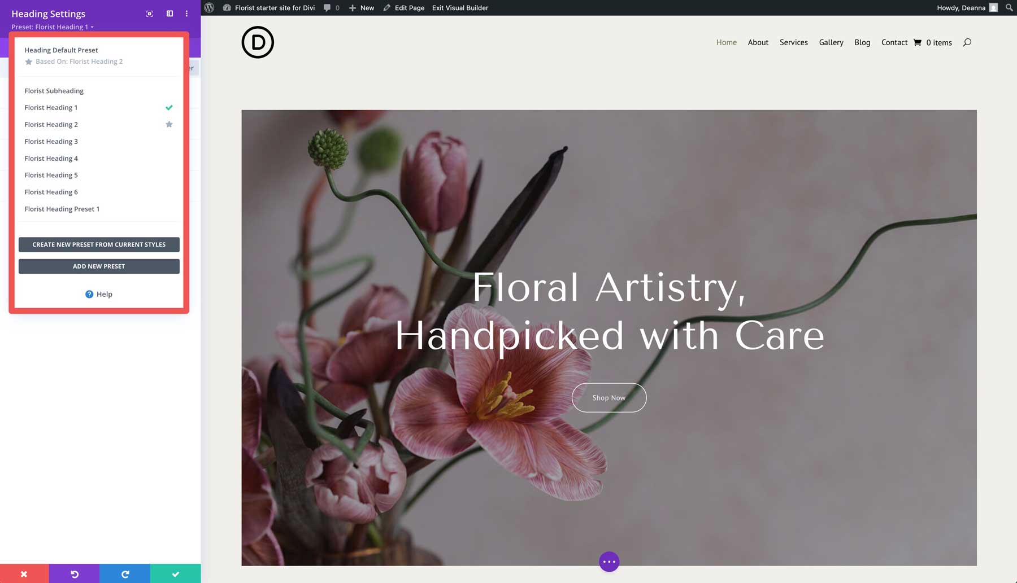This screenshot has width=1017, height=583.
Task: Click the green confirm checkmark at bottom
Action: click(x=175, y=573)
